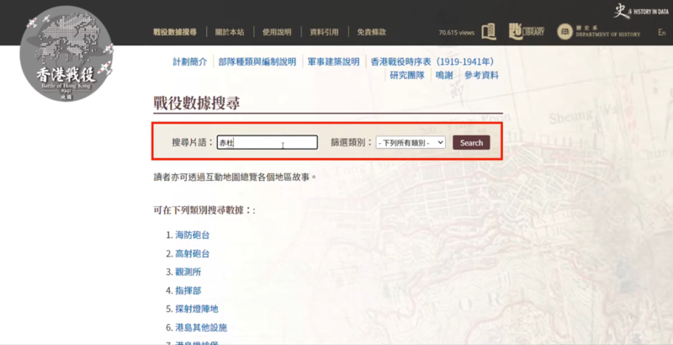Open the 海防砲台 category link
This screenshot has height=345, width=673.
coord(193,235)
